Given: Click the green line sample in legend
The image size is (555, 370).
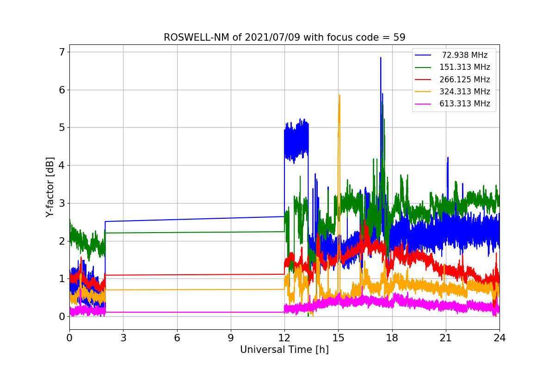Looking at the screenshot, I should (x=424, y=68).
